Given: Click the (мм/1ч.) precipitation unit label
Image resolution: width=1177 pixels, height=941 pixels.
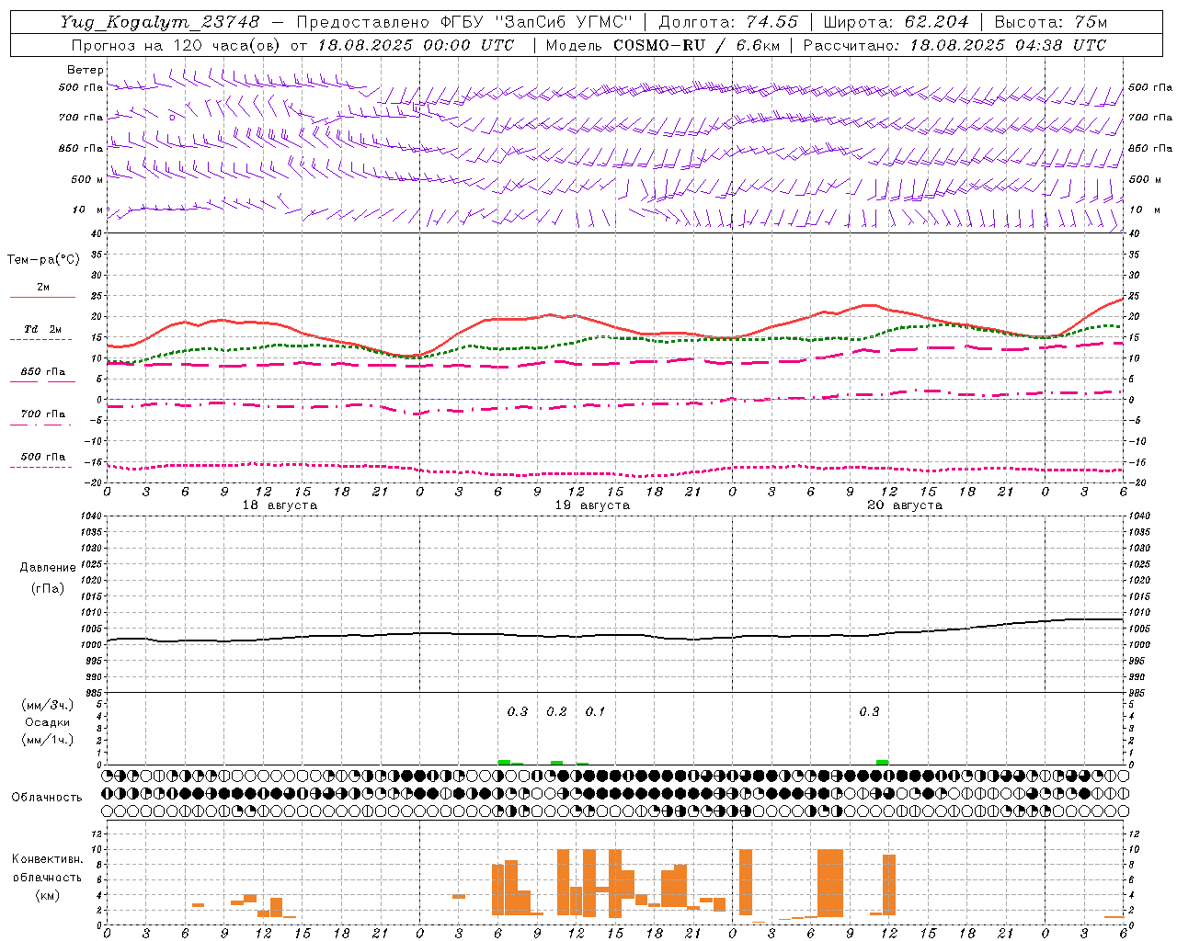Looking at the screenshot, I should tap(48, 740).
